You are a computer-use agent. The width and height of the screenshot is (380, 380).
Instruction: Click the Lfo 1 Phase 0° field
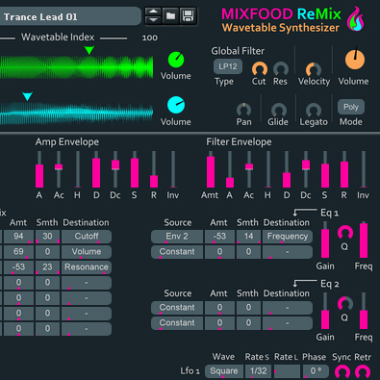316,371
